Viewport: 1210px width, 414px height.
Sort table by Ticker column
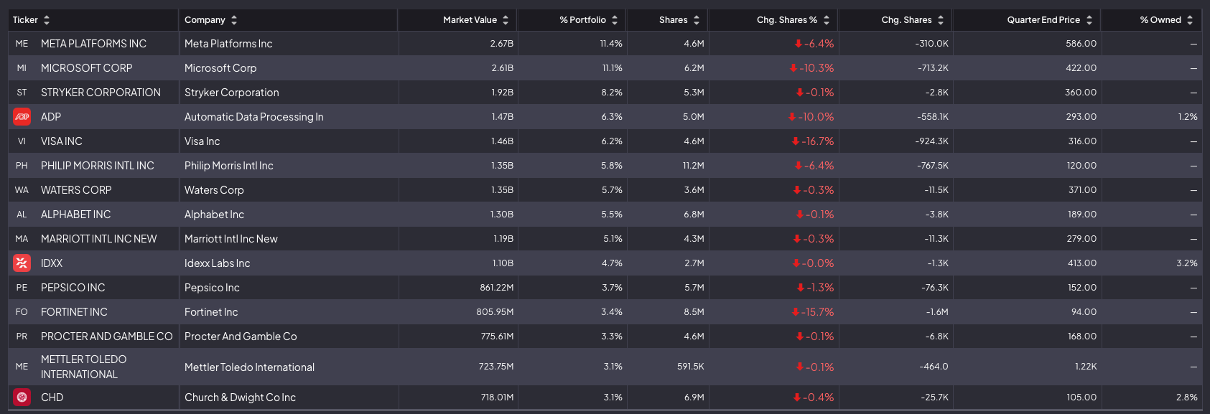(x=47, y=20)
